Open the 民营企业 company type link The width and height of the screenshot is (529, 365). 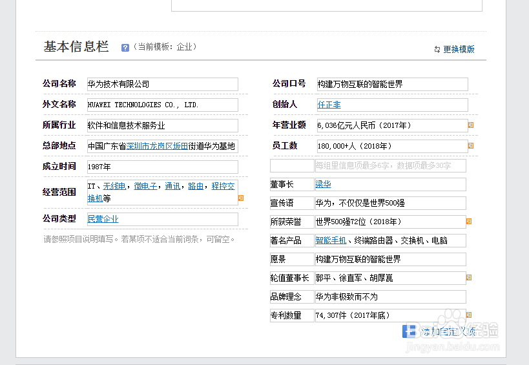coord(103,219)
